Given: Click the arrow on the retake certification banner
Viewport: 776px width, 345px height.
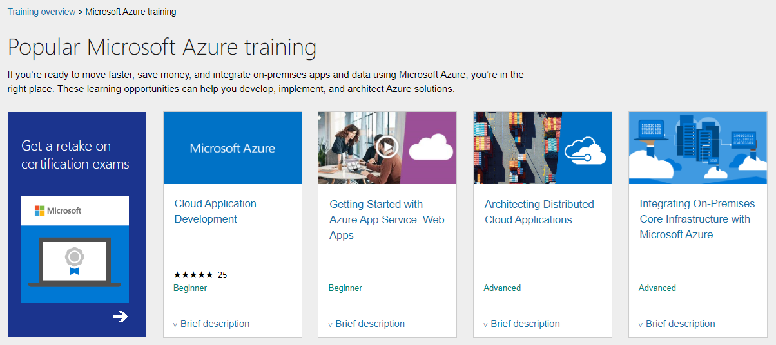Looking at the screenshot, I should (x=120, y=316).
